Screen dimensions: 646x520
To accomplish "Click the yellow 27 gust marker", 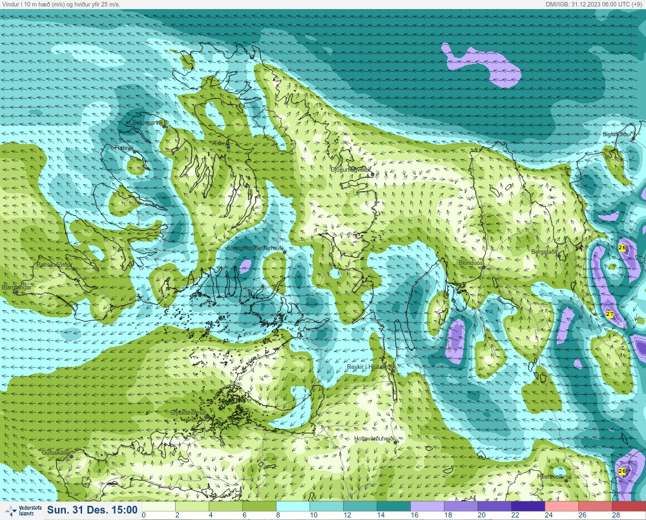I will [x=610, y=315].
